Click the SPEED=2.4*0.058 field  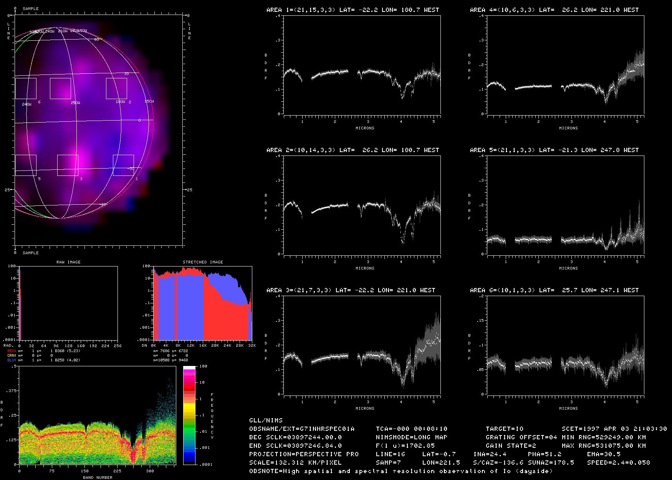(x=618, y=463)
